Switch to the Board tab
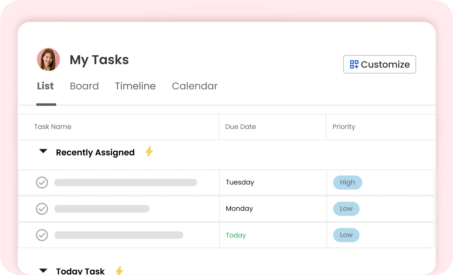 [x=84, y=86]
